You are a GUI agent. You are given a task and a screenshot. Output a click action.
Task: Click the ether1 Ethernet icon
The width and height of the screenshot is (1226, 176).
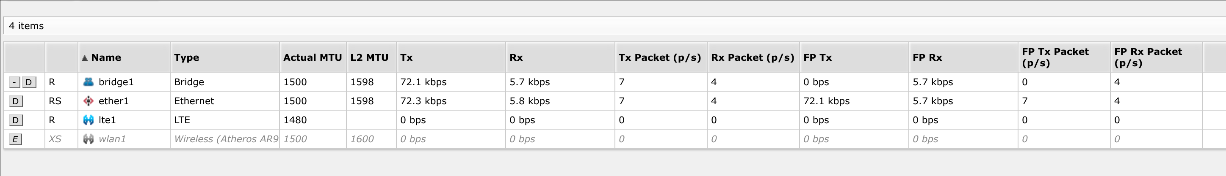click(x=88, y=100)
